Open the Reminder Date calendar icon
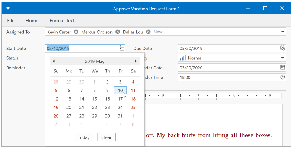 283,68
